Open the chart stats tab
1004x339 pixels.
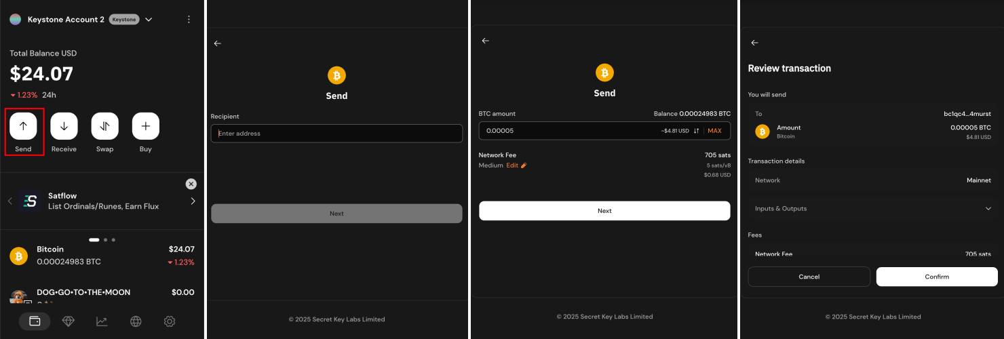102,321
